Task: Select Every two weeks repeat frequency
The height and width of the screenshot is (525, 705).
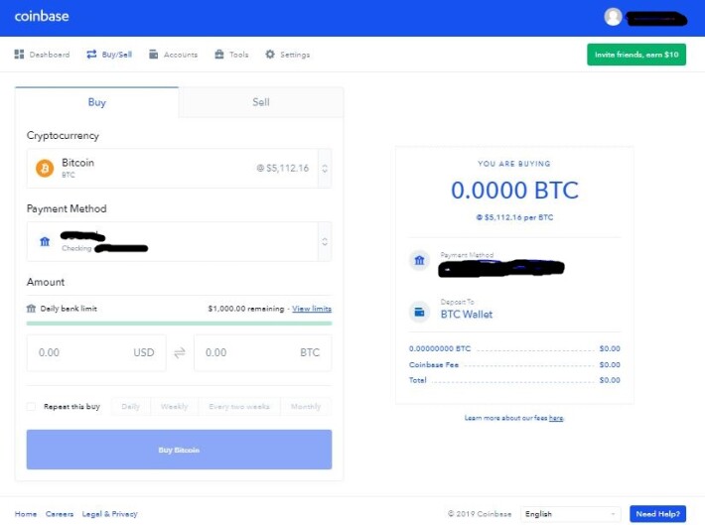Action: [x=239, y=406]
